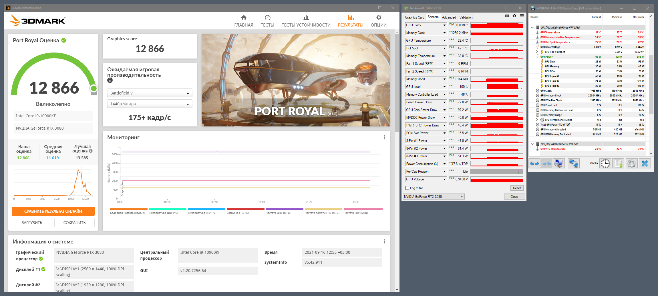Click the HWiNFO64 title bar app icon
This screenshot has height=296, width=658.
coord(533,8)
